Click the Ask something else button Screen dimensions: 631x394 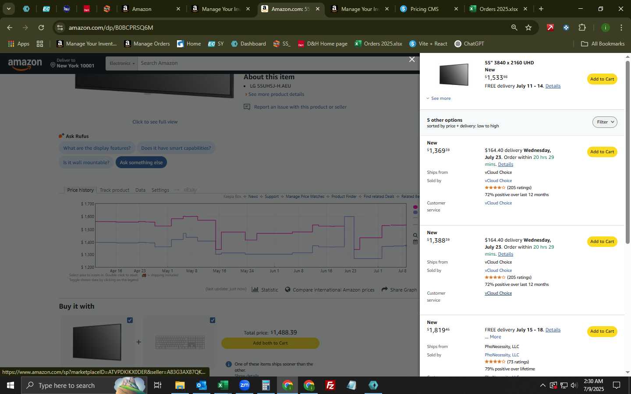141,162
